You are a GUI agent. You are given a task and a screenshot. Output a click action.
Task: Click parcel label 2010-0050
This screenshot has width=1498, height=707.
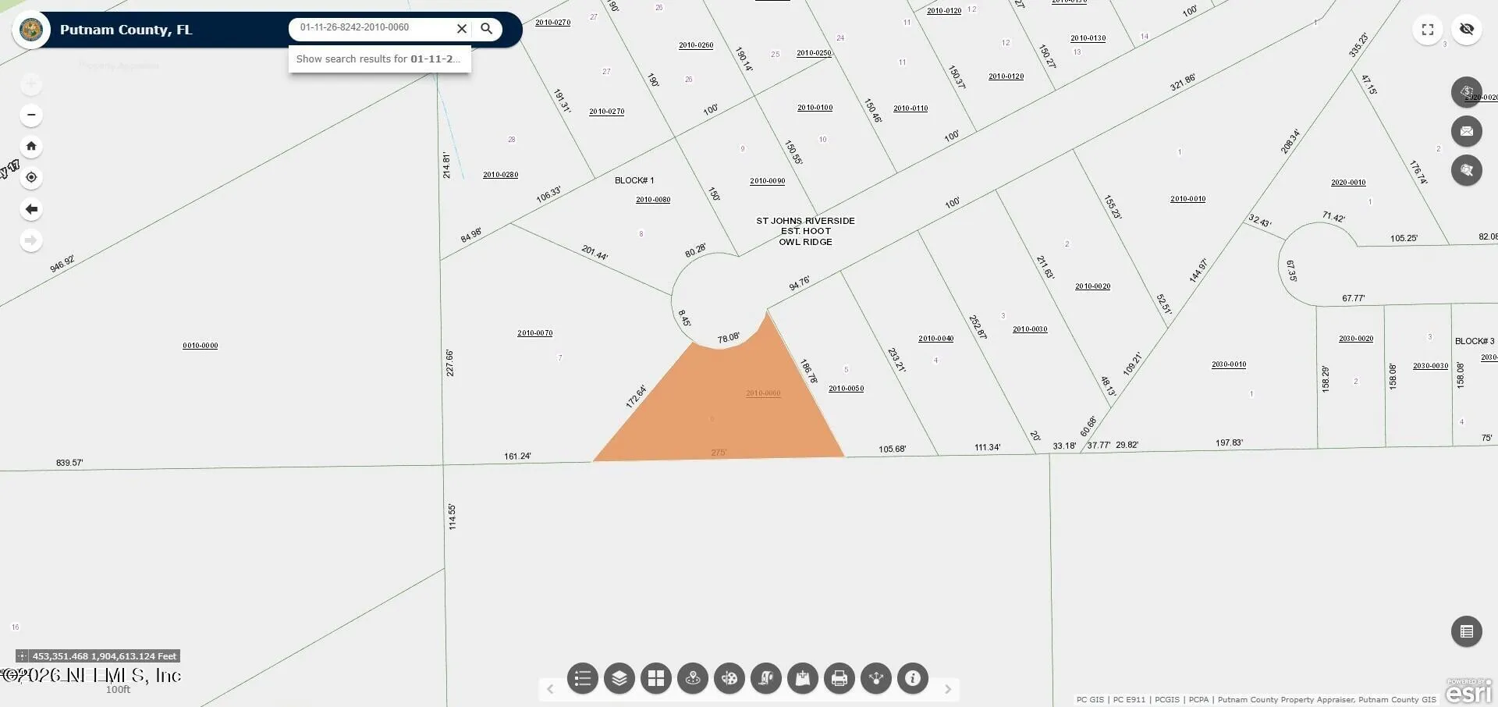[846, 389]
